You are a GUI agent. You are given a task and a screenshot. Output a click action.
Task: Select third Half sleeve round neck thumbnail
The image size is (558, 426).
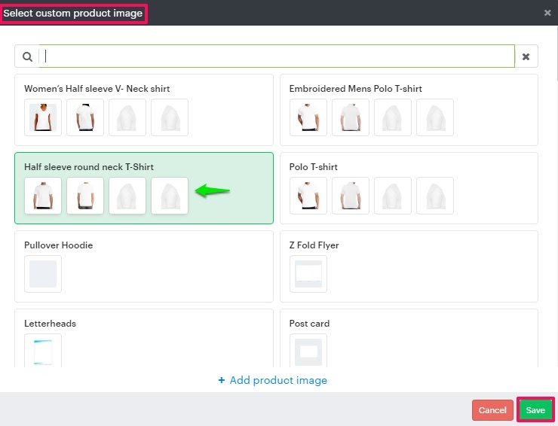coord(127,196)
